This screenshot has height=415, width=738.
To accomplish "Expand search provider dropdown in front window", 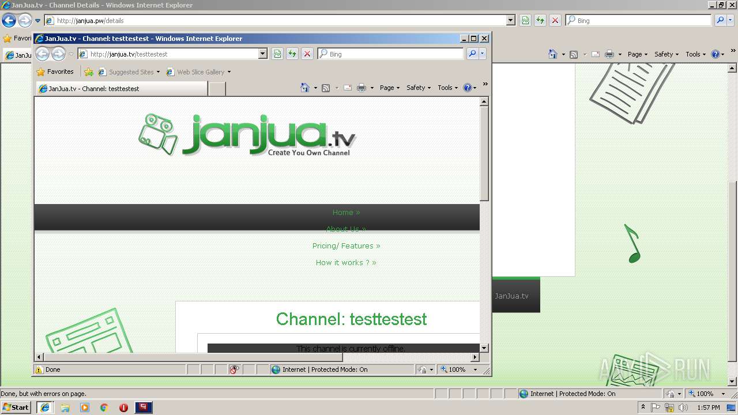I will tap(483, 54).
